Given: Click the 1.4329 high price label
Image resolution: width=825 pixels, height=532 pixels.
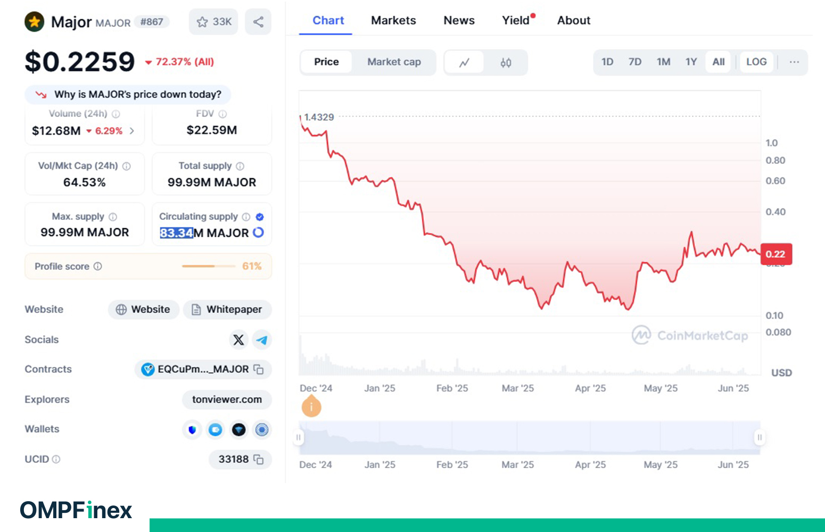Looking at the screenshot, I should point(319,117).
